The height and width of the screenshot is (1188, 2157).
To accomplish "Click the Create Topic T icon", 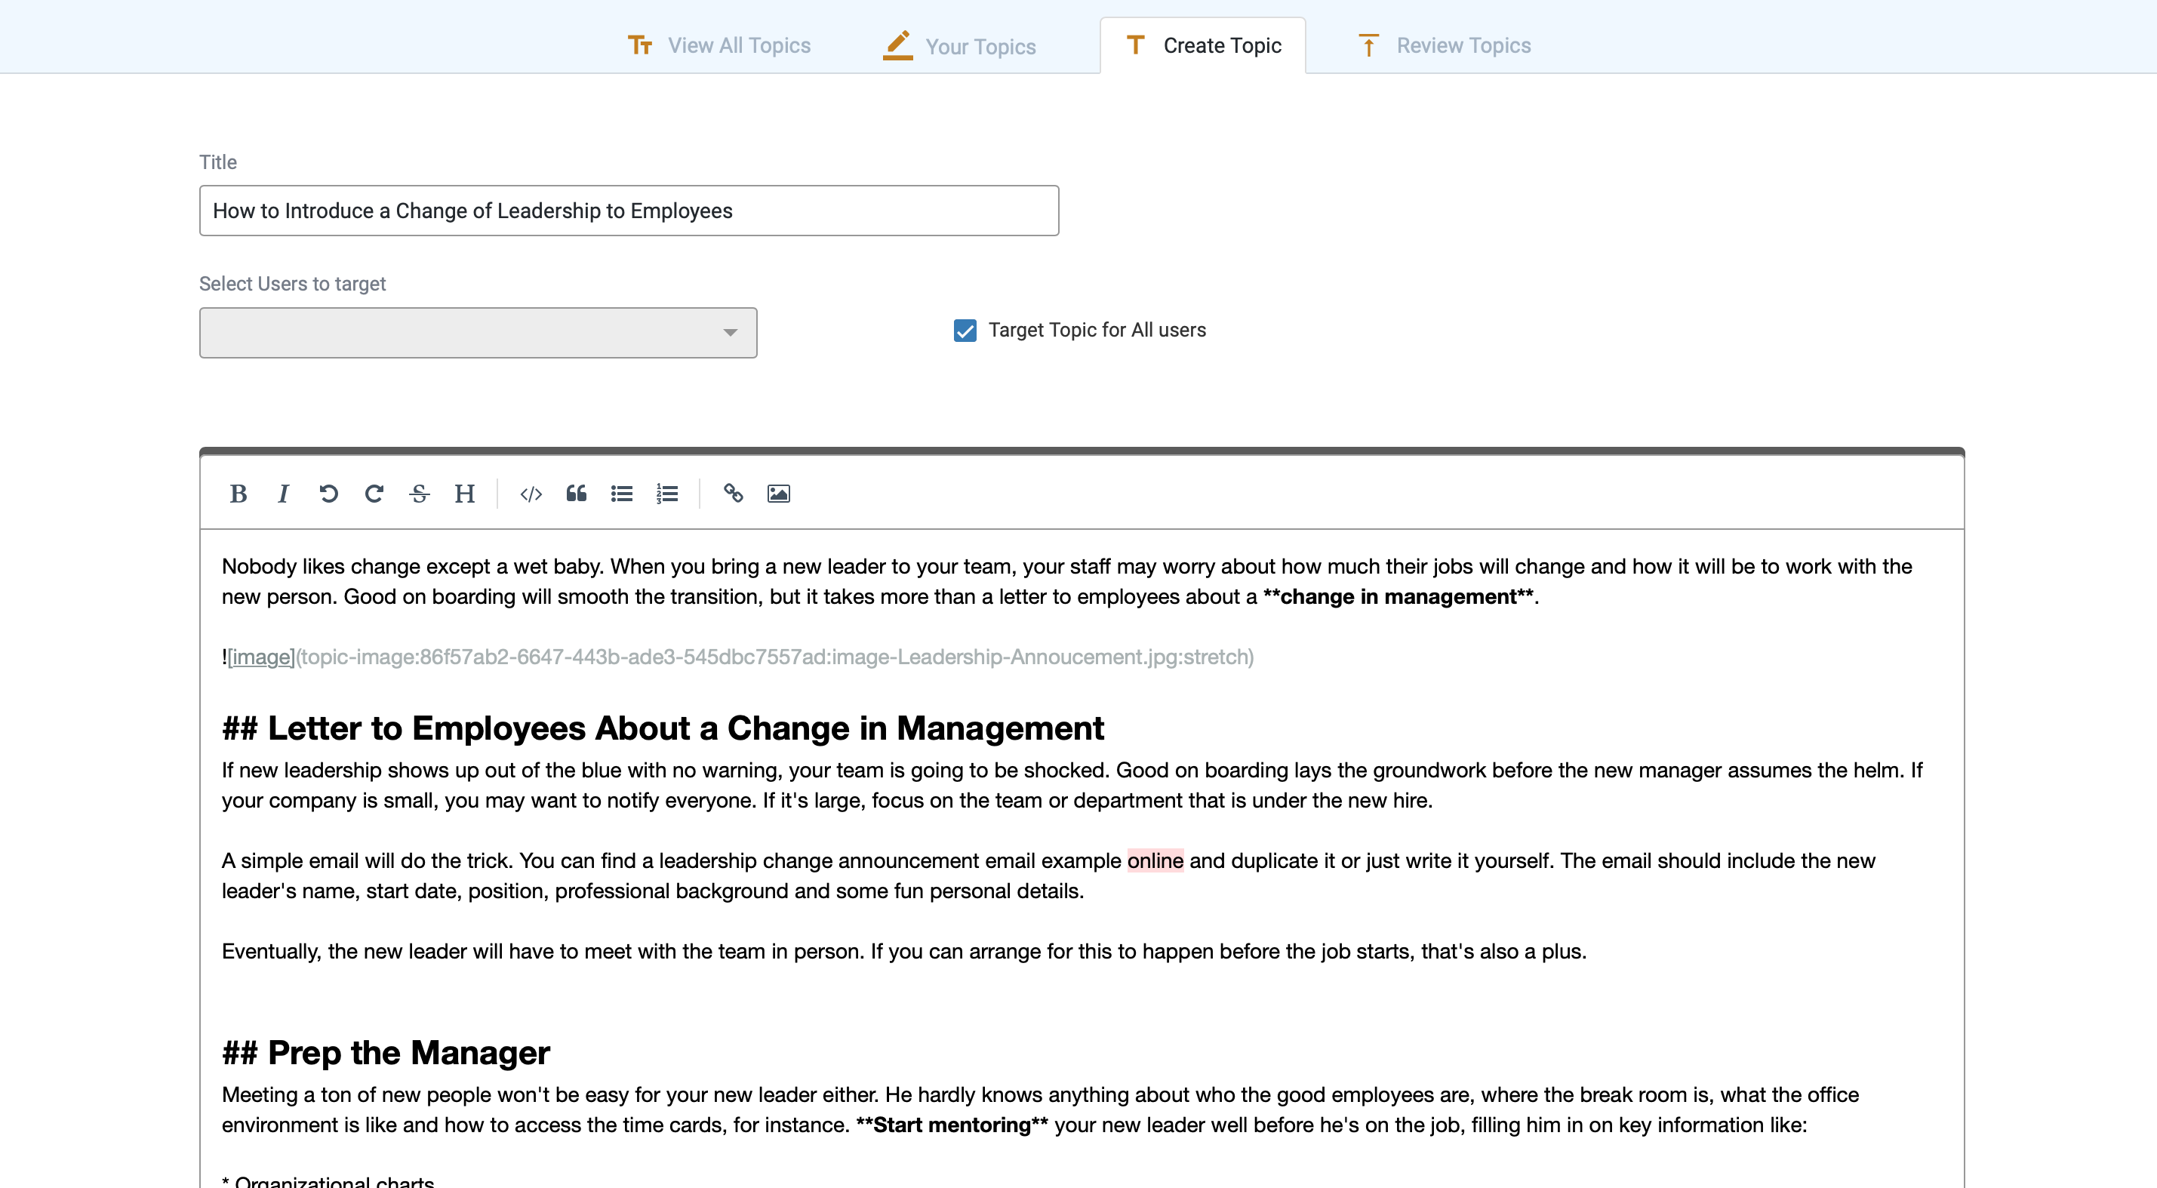I will (1135, 45).
